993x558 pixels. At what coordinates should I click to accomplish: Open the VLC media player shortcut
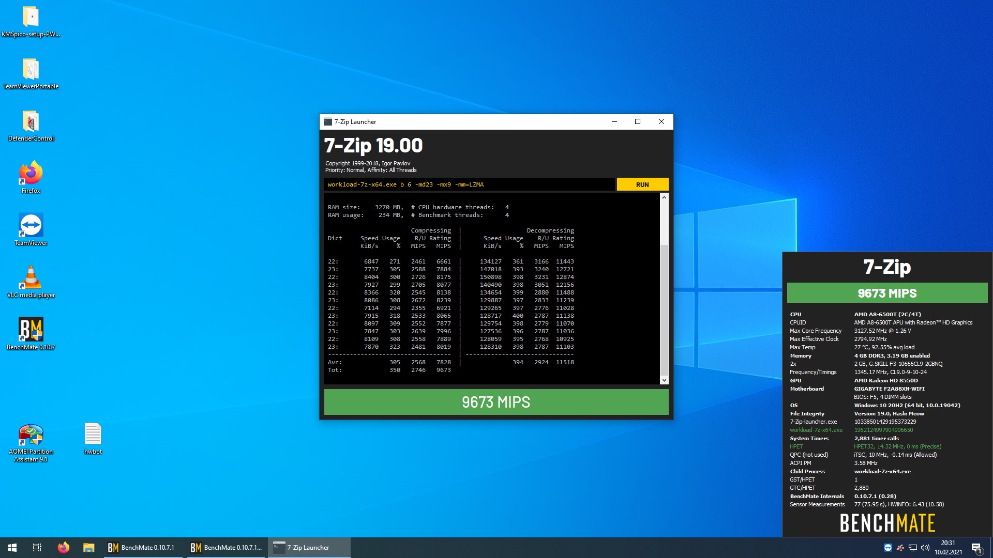click(x=31, y=282)
